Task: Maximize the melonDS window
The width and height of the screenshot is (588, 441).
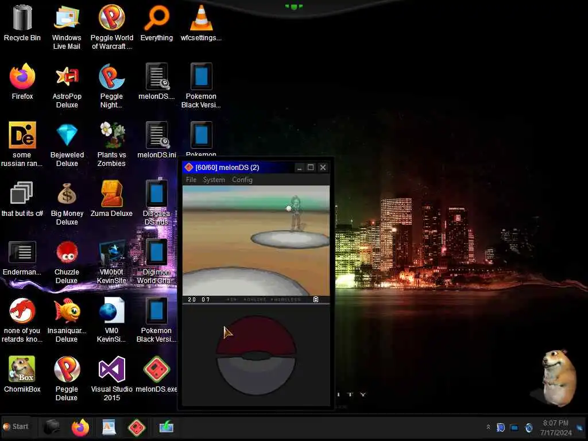Action: tap(311, 167)
